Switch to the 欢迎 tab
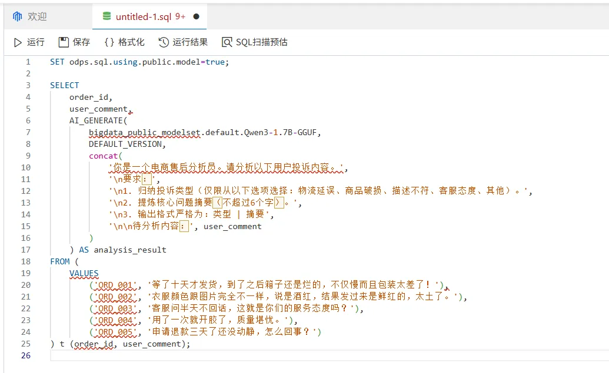 point(37,16)
